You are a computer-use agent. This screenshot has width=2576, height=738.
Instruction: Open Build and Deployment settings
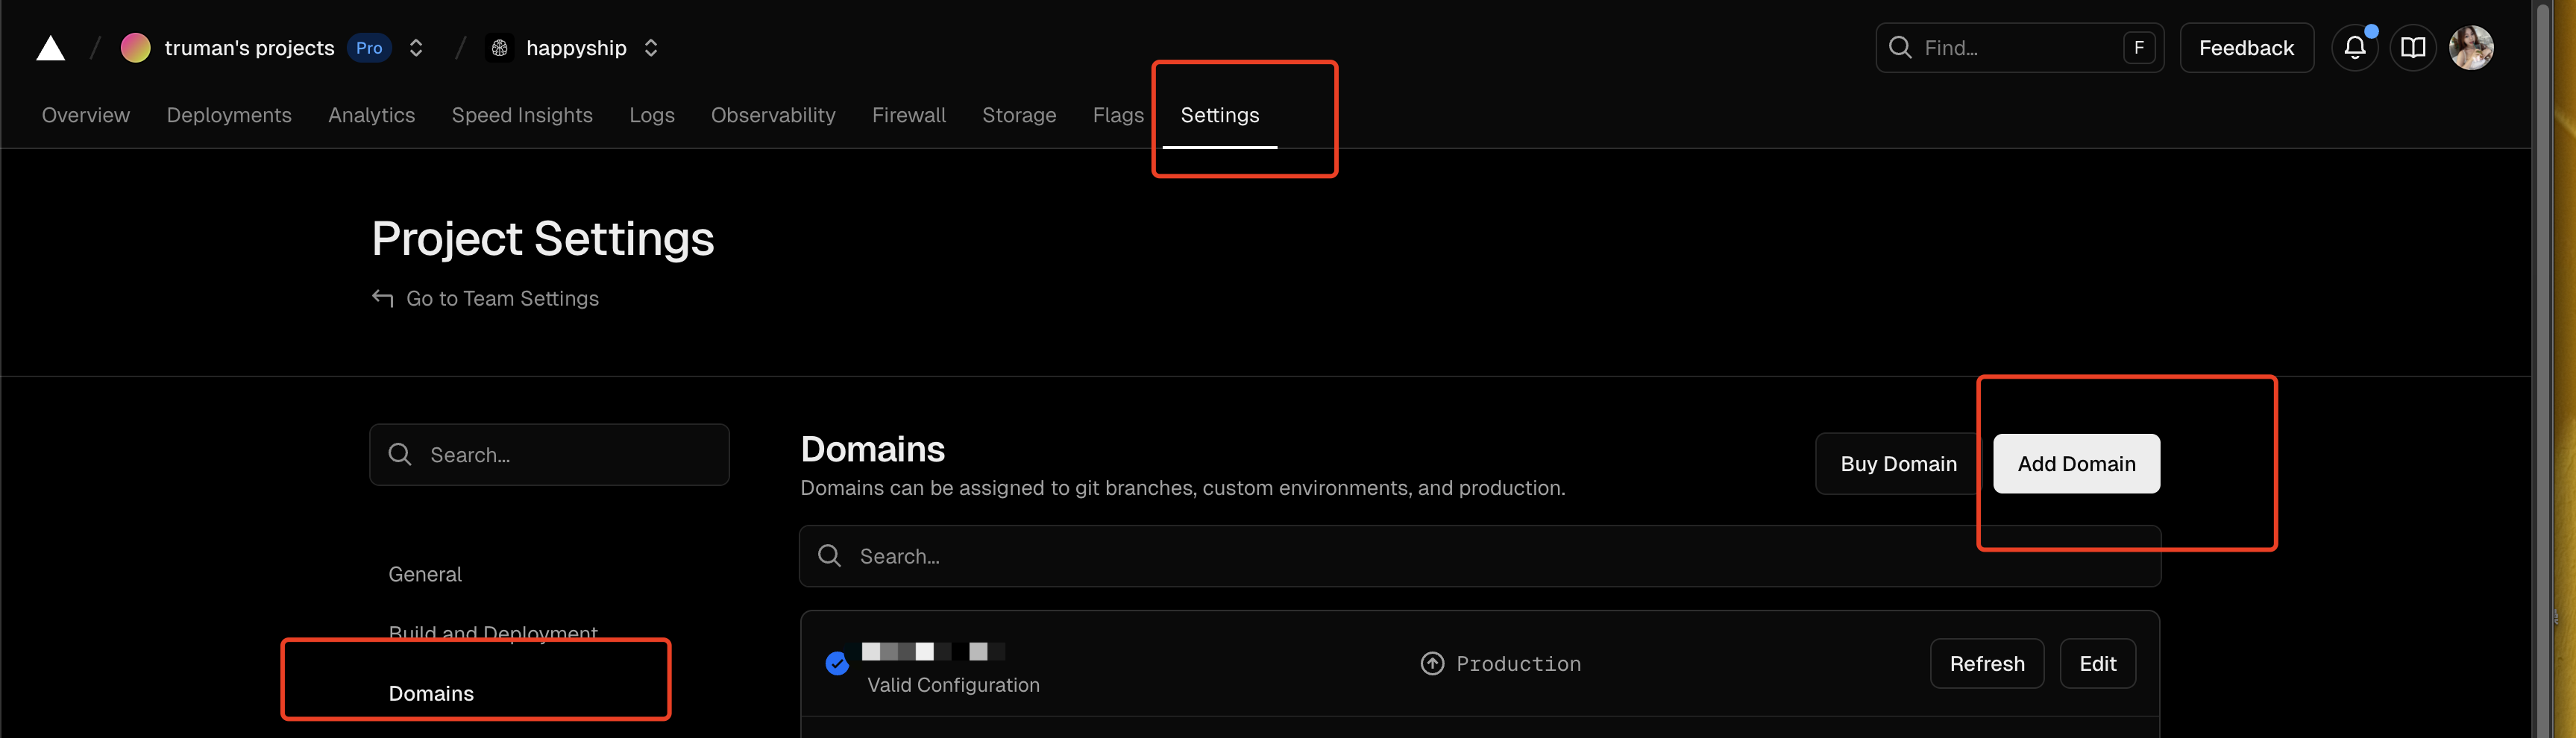coord(493,633)
